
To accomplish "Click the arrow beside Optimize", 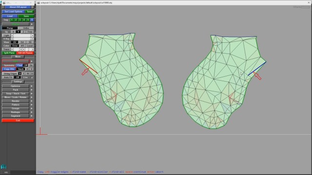I will [x=32, y=86].
